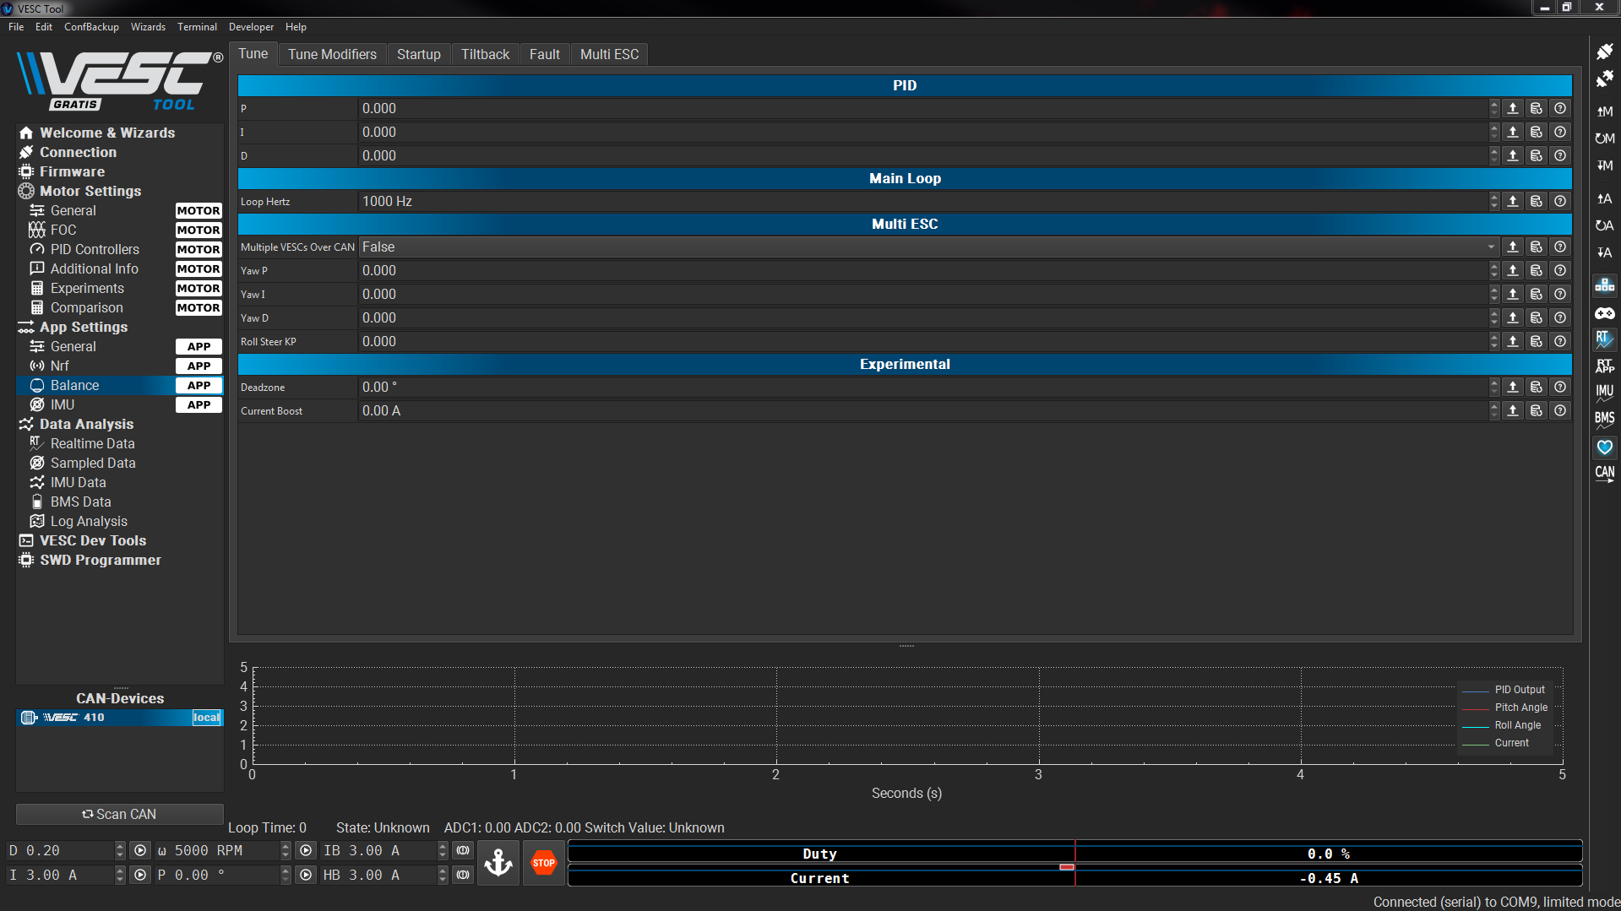Run position play button beside P 0.00 °
Viewport: 1621px width, 911px height.
coord(306,876)
